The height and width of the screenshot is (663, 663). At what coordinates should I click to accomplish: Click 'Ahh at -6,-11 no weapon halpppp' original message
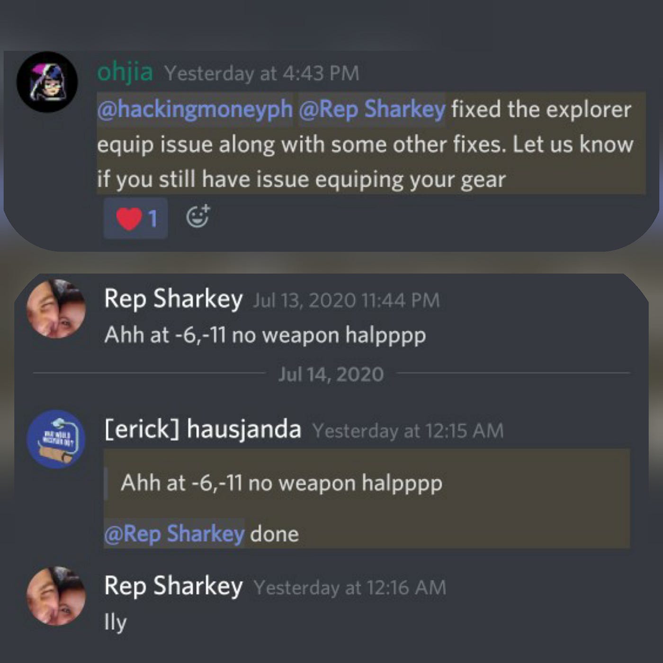(x=265, y=335)
